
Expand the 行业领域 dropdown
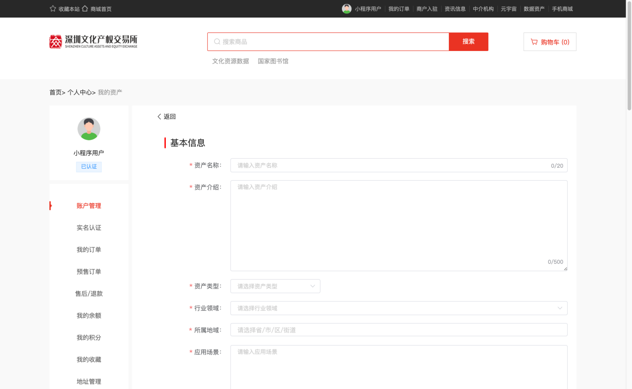click(x=398, y=308)
